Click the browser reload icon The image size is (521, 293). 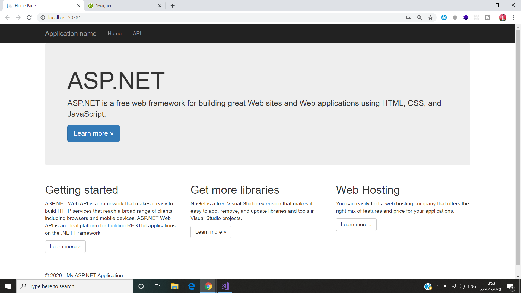[x=29, y=18]
